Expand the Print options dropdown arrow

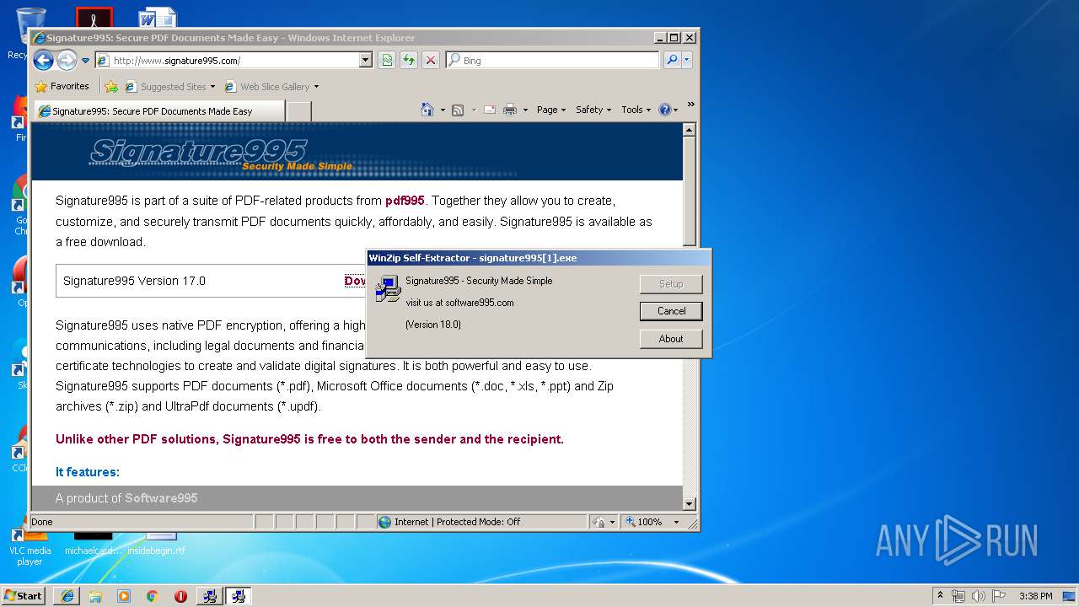click(525, 110)
